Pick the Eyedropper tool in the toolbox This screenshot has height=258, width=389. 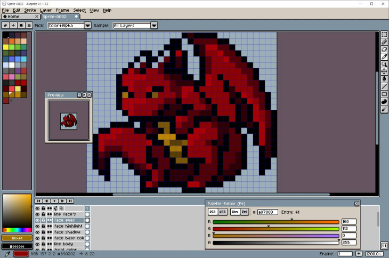pyautogui.click(x=384, y=57)
